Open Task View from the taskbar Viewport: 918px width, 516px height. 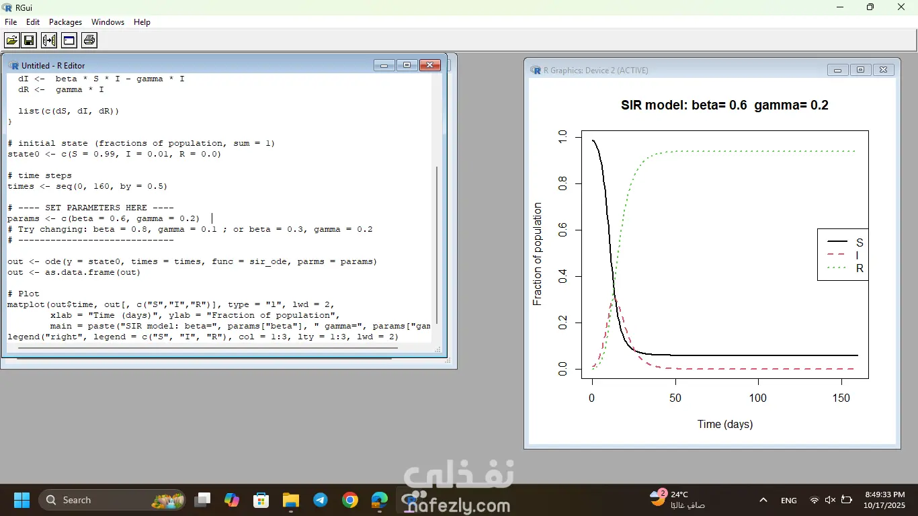pyautogui.click(x=202, y=500)
